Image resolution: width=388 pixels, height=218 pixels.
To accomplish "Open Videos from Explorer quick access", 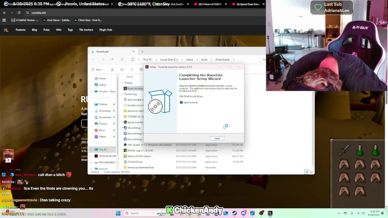I will pyautogui.click(x=100, y=137).
